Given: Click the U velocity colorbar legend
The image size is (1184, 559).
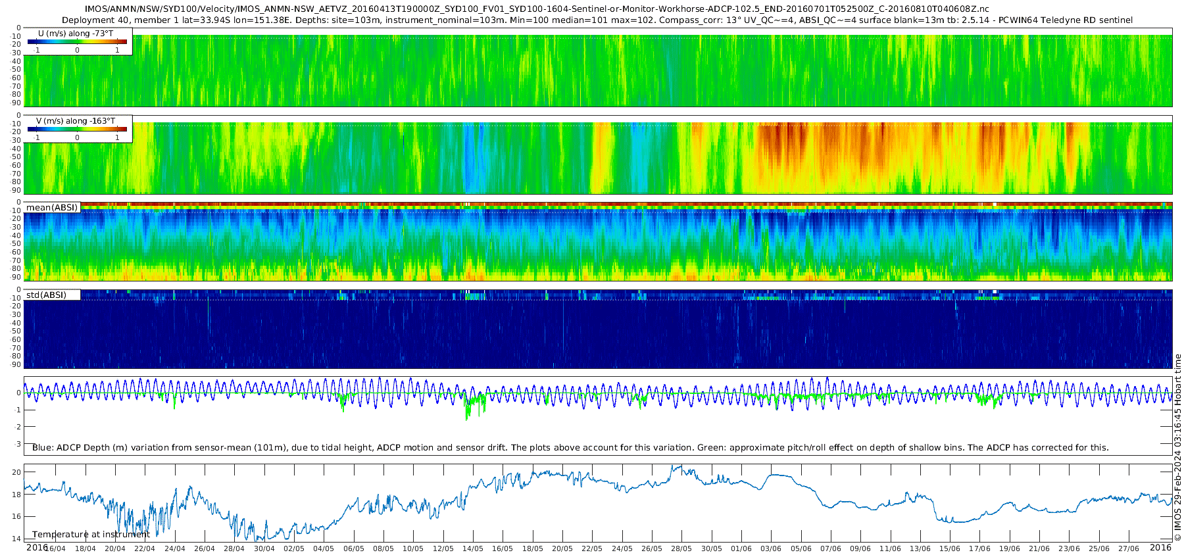Looking at the screenshot, I should click(x=79, y=41).
